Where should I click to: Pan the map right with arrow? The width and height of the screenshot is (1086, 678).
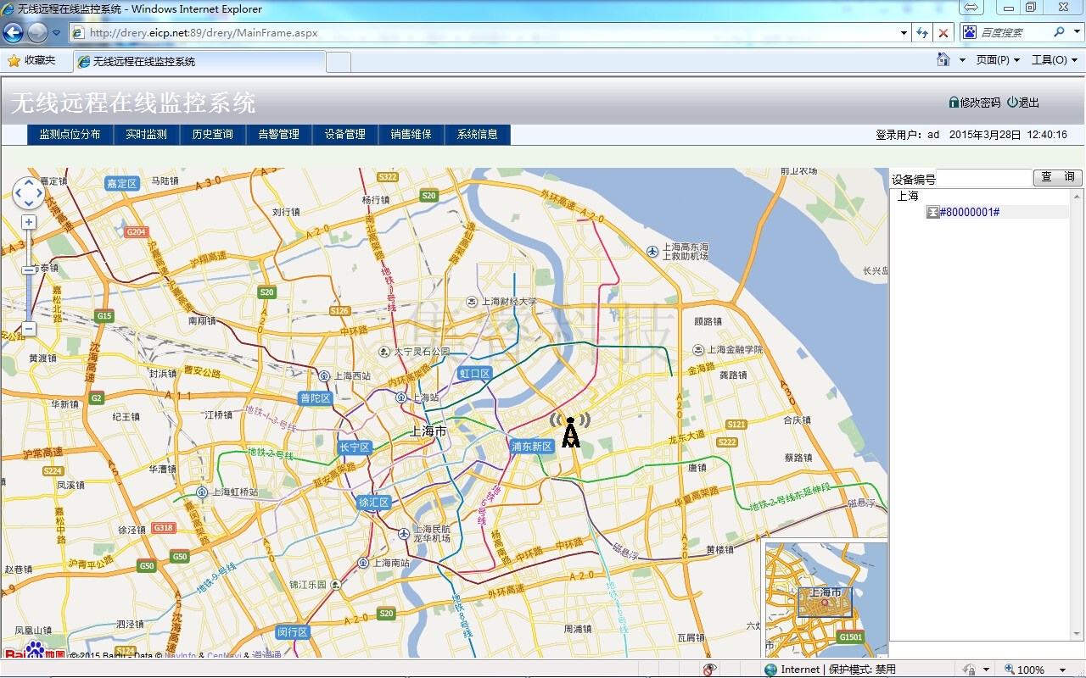click(x=37, y=192)
